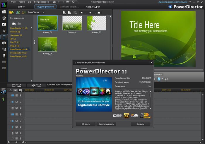Click the Закрыть button in About dialog

140,124
